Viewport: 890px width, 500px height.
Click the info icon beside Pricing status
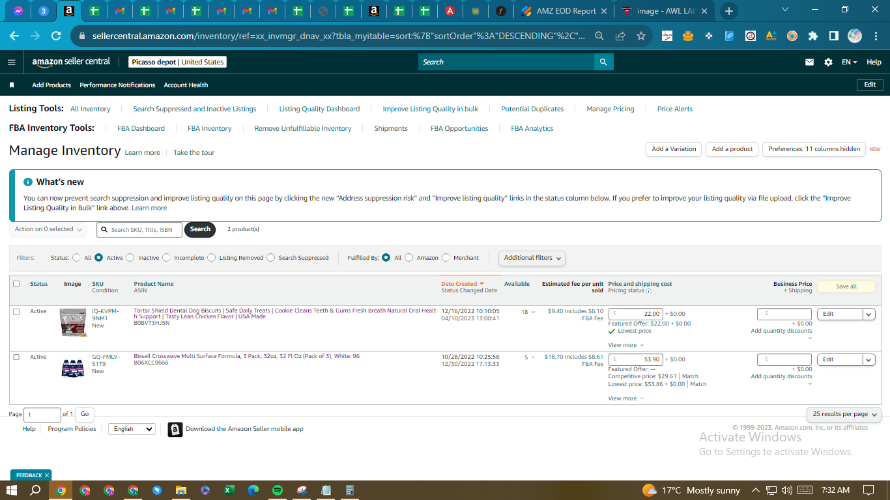point(648,291)
